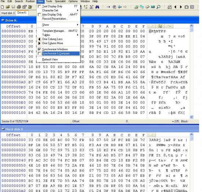Uncheck Synchronize Windows
Screen dimensions: 202x192
(39, 49)
